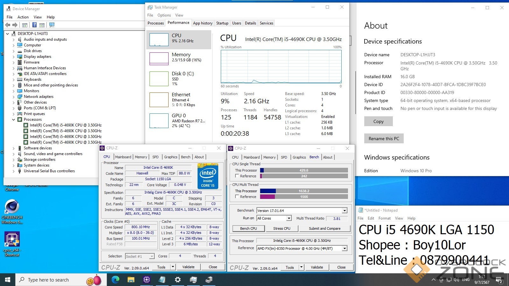The image size is (509, 286).
Task: Click the CPU utilization graph in Task Manager
Action: [x=281, y=66]
